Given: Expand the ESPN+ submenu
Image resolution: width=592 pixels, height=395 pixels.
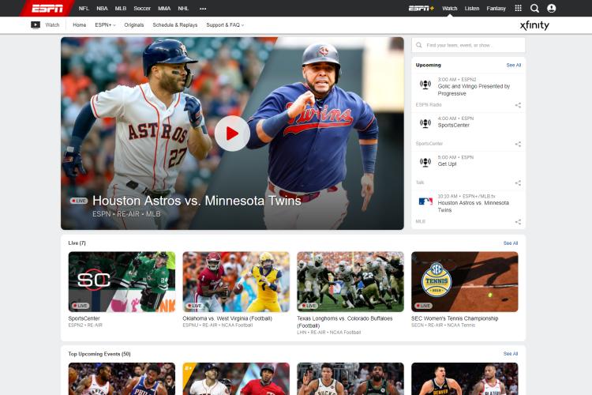Looking at the screenshot, I should (x=105, y=25).
